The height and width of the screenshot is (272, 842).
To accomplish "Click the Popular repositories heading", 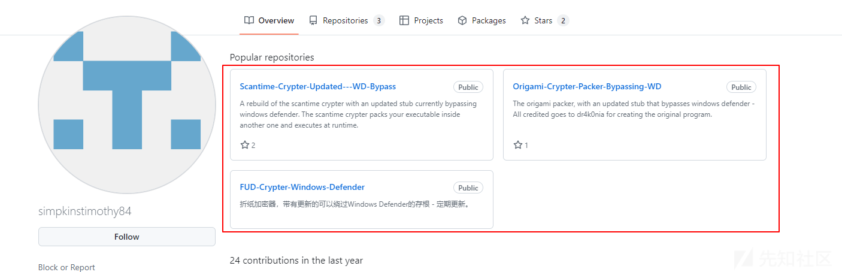I will [x=272, y=58].
